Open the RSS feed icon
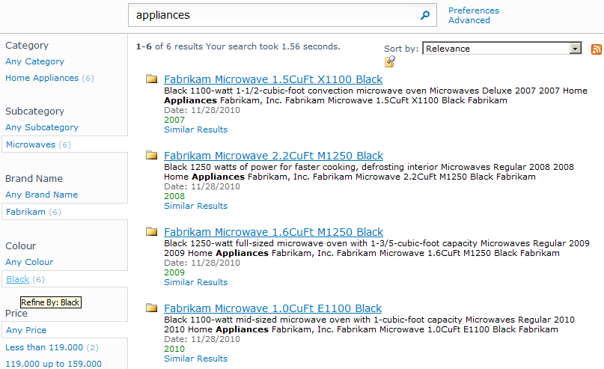 pos(597,49)
